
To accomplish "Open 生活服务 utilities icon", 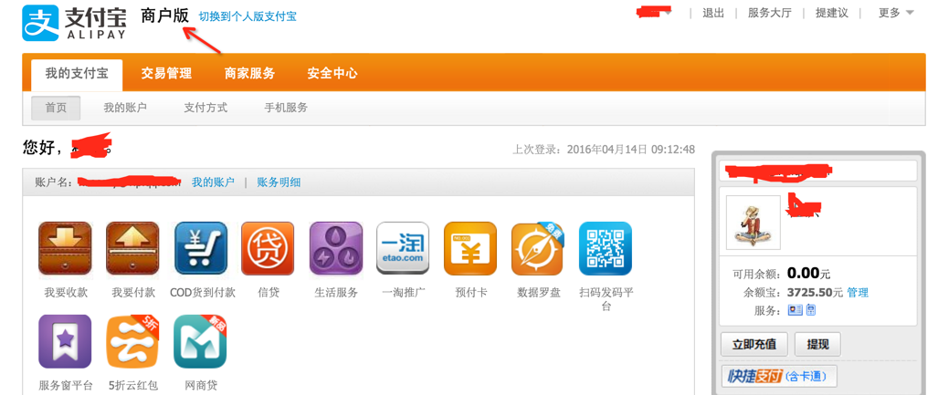I will 336,248.
